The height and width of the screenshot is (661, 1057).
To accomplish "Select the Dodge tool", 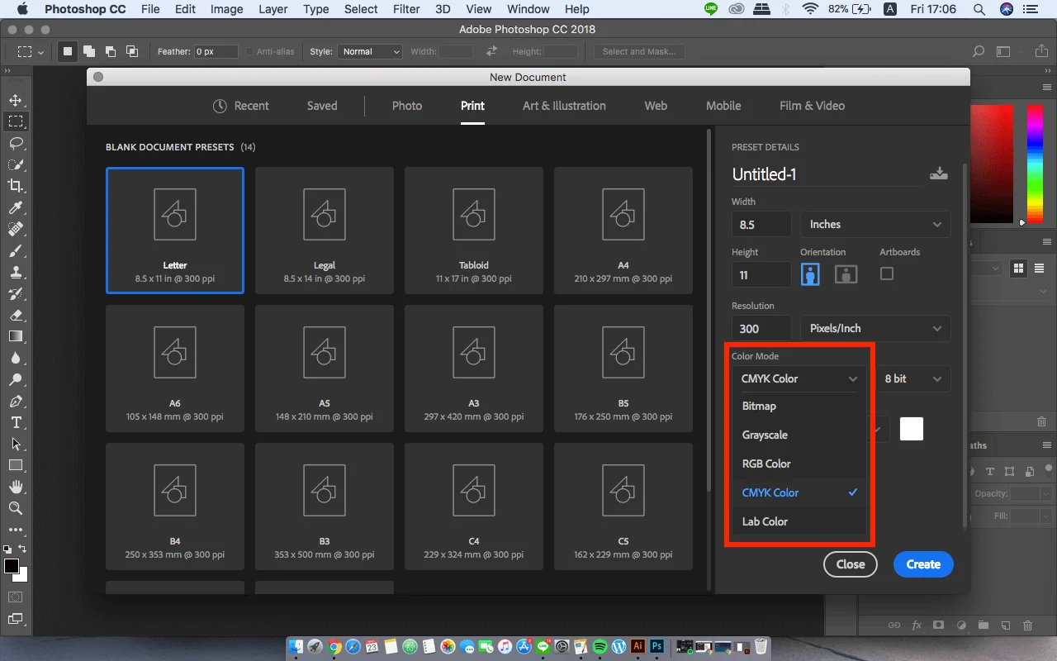I will pyautogui.click(x=15, y=379).
